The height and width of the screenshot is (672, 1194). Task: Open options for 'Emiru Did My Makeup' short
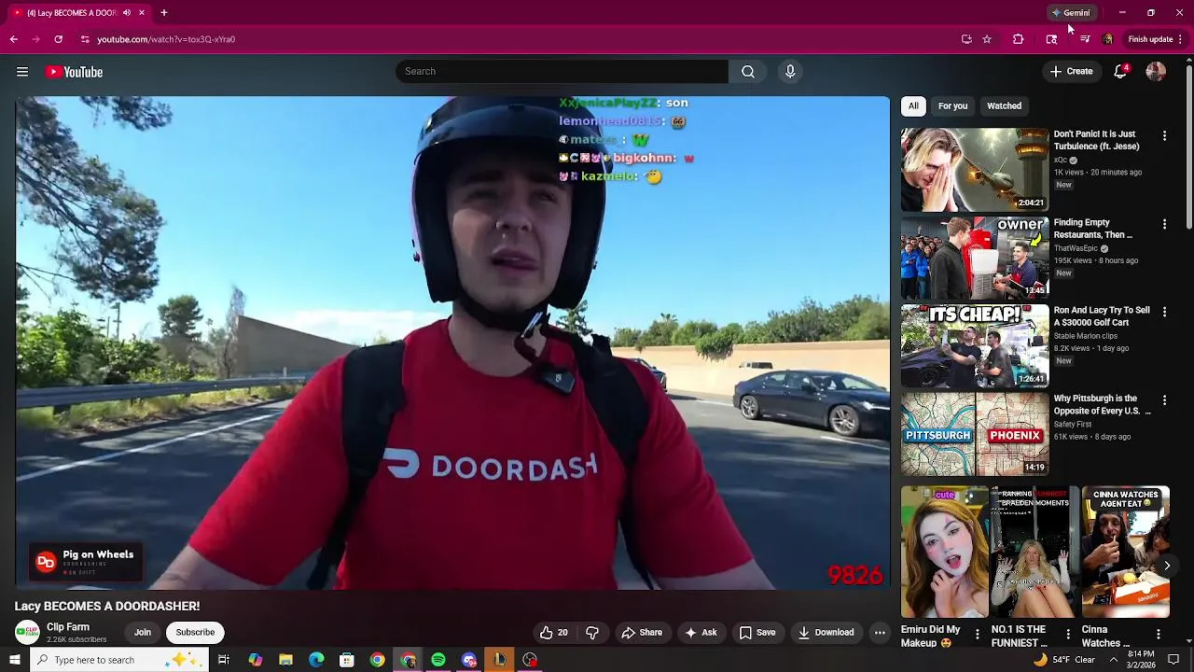(x=977, y=635)
